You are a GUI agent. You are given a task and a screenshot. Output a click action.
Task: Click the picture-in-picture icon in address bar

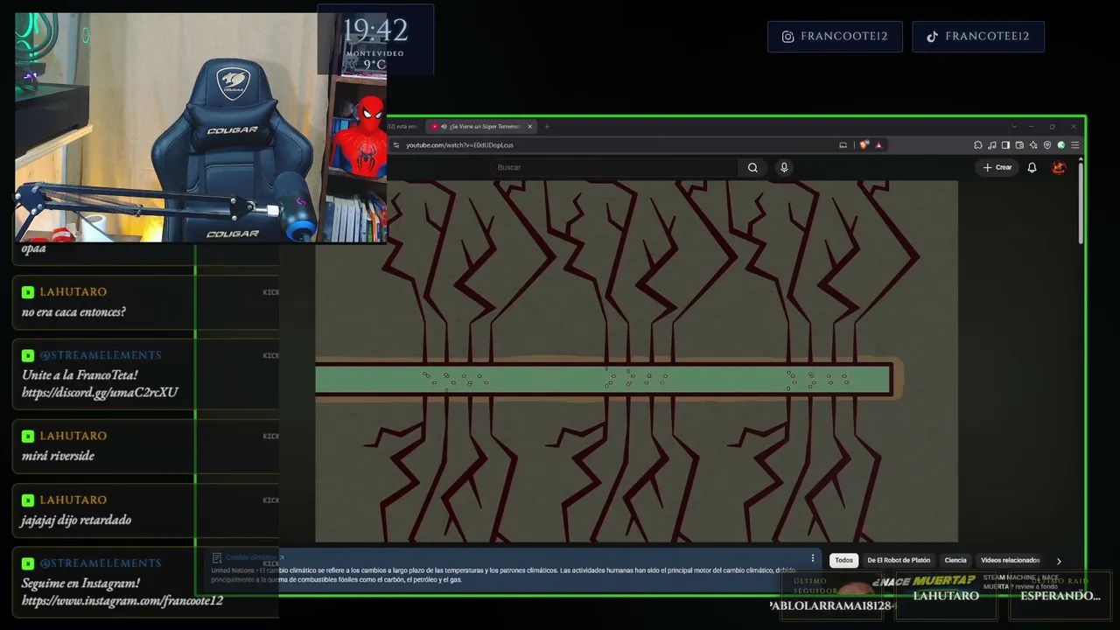pyautogui.click(x=843, y=145)
